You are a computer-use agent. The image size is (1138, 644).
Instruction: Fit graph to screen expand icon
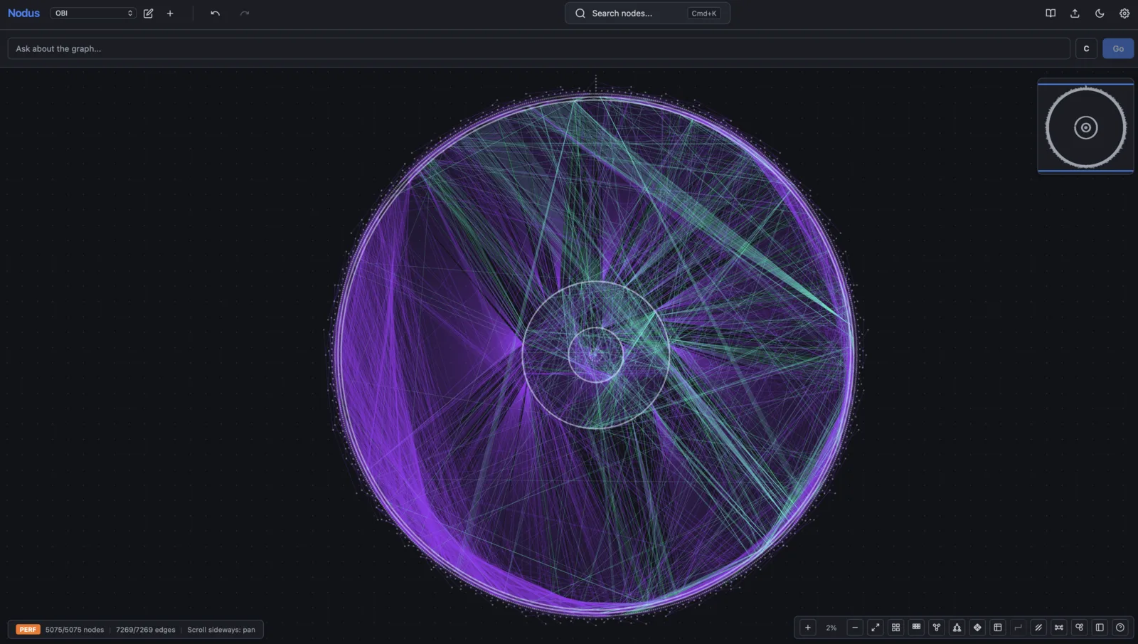[876, 628]
